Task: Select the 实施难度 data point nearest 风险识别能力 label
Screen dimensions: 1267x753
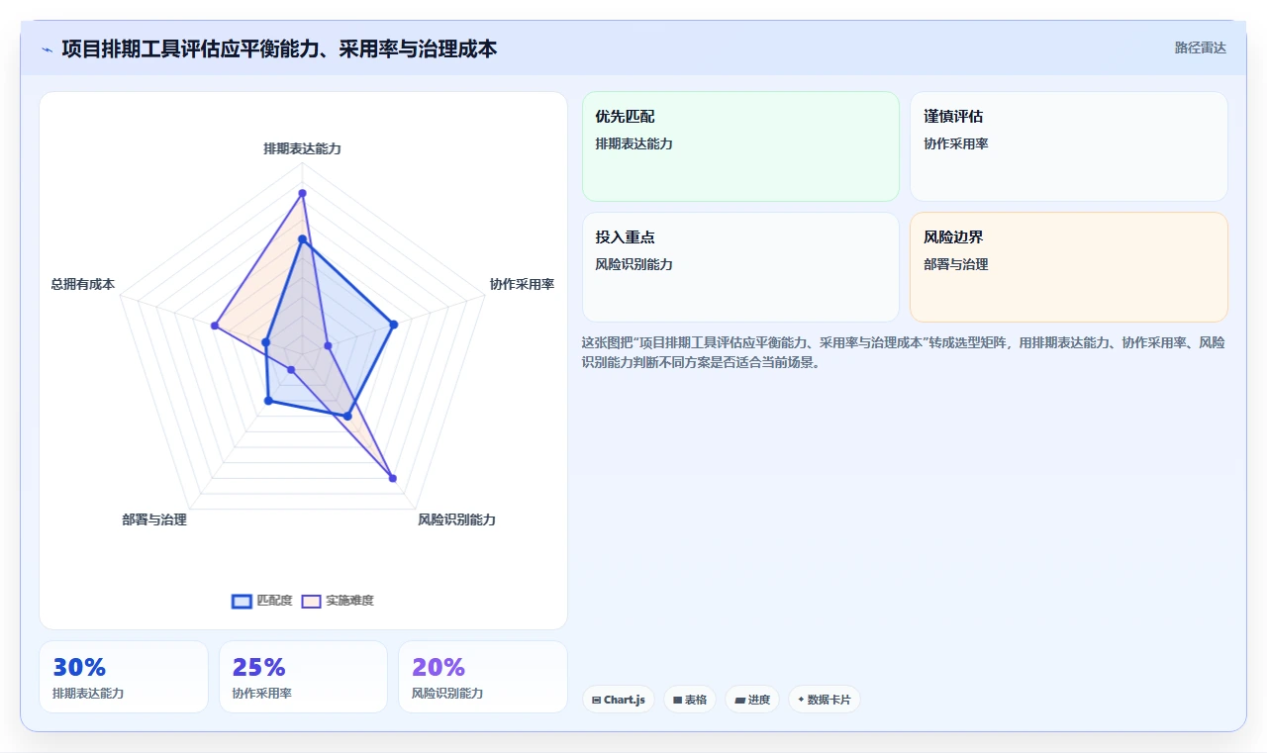Action: pos(393,478)
